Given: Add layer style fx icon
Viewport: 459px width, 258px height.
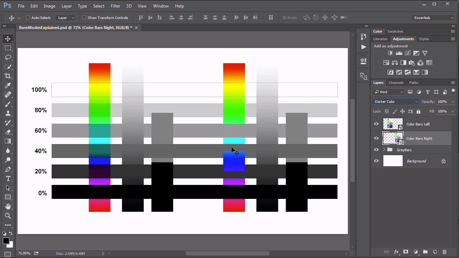Looking at the screenshot, I should coord(396,252).
